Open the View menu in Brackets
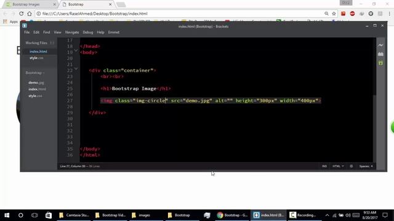The height and width of the screenshot is (221, 394). pos(57,33)
